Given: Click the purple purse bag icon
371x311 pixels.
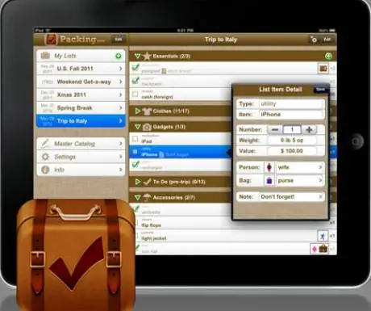Looking at the screenshot, I should click(x=269, y=180).
